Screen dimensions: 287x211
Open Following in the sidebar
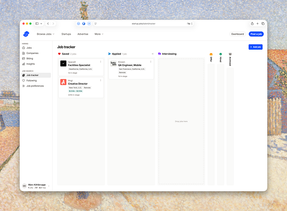36,81
